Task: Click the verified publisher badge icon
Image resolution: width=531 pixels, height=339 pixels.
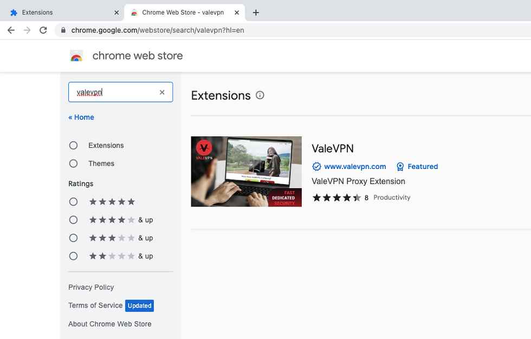Action: click(316, 166)
